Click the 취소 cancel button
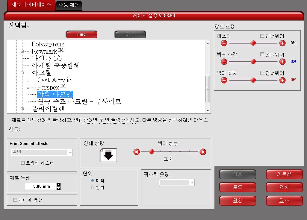The image size is (307, 220). (284, 201)
